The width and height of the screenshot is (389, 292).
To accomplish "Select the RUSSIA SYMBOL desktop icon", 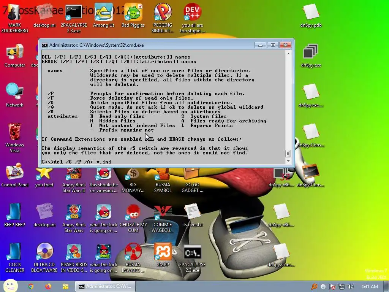I will coord(163,181).
